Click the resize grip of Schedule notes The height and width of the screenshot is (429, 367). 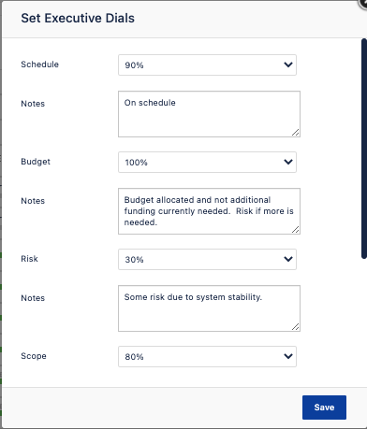coord(296,133)
